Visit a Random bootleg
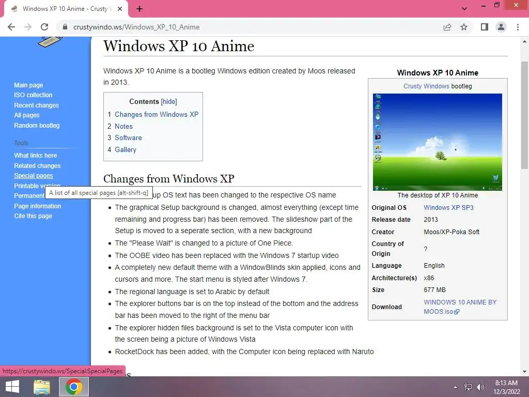 (37, 125)
